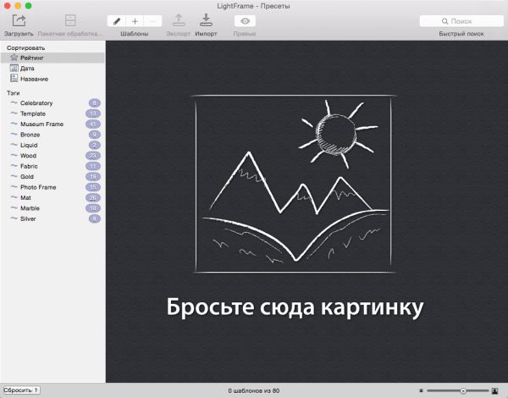The height and width of the screenshot is (398, 508).
Task: Click the star icon beside Рейтинг
Action: [14, 58]
